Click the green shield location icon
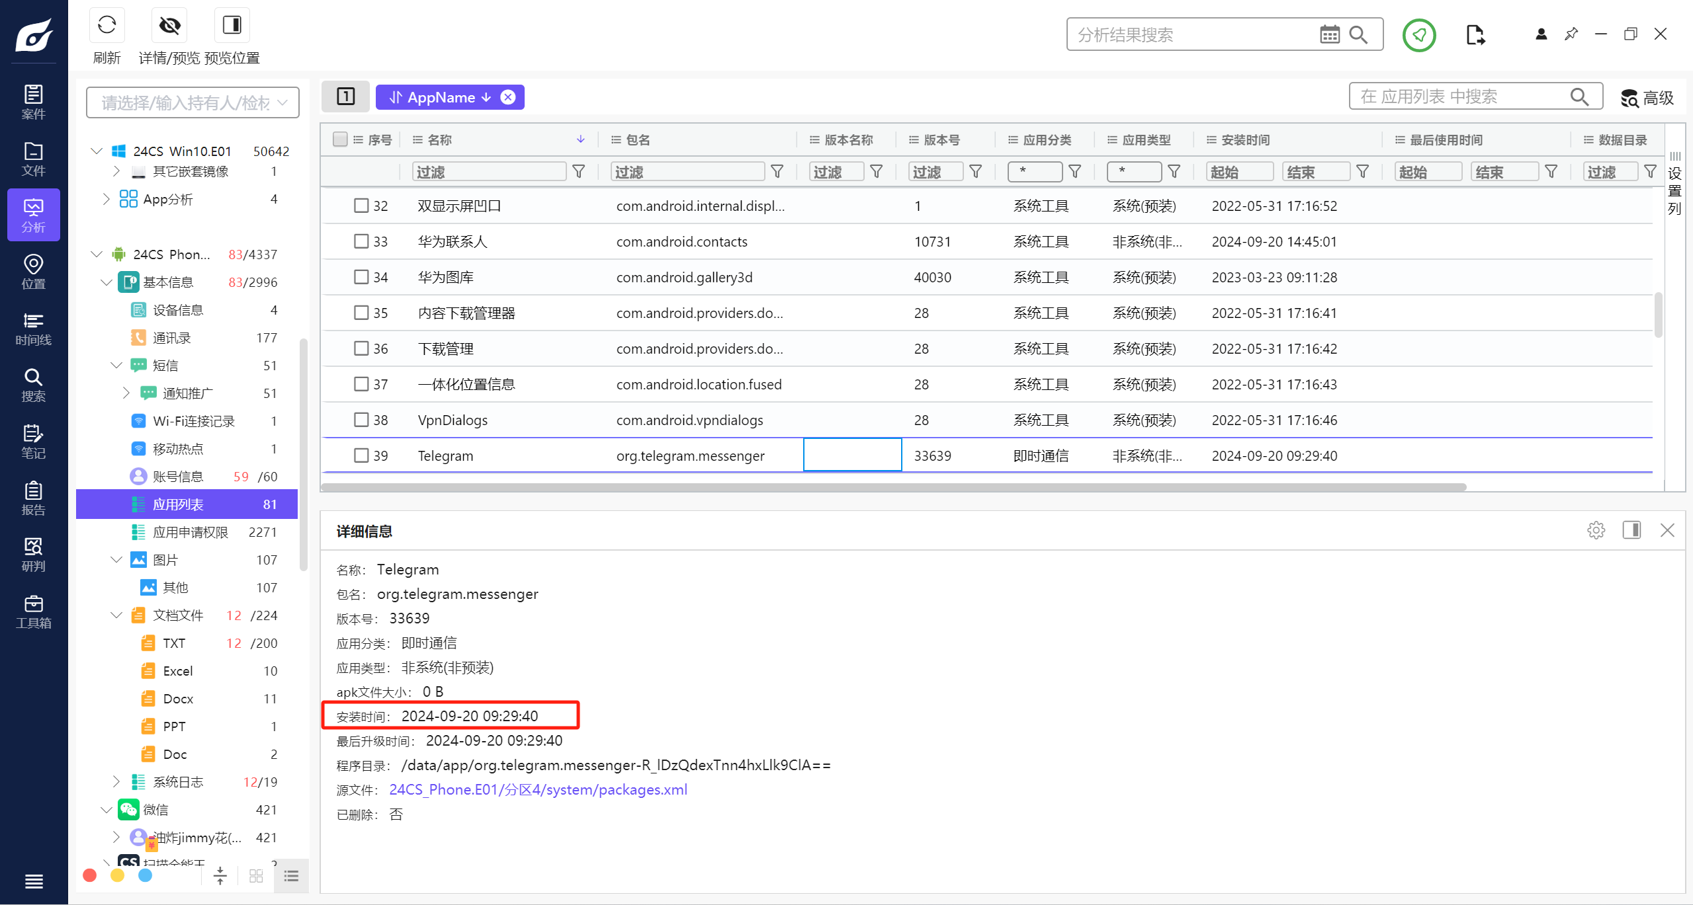Viewport: 1693px width, 905px height. (x=1418, y=35)
